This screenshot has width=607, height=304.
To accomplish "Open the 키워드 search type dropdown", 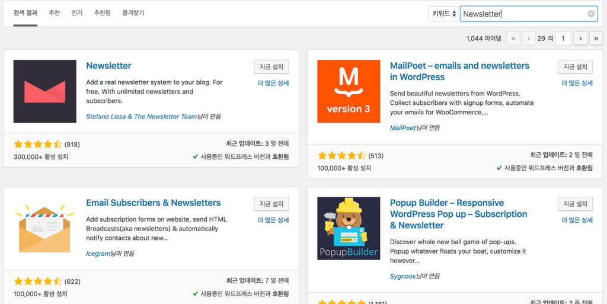I will (x=443, y=14).
